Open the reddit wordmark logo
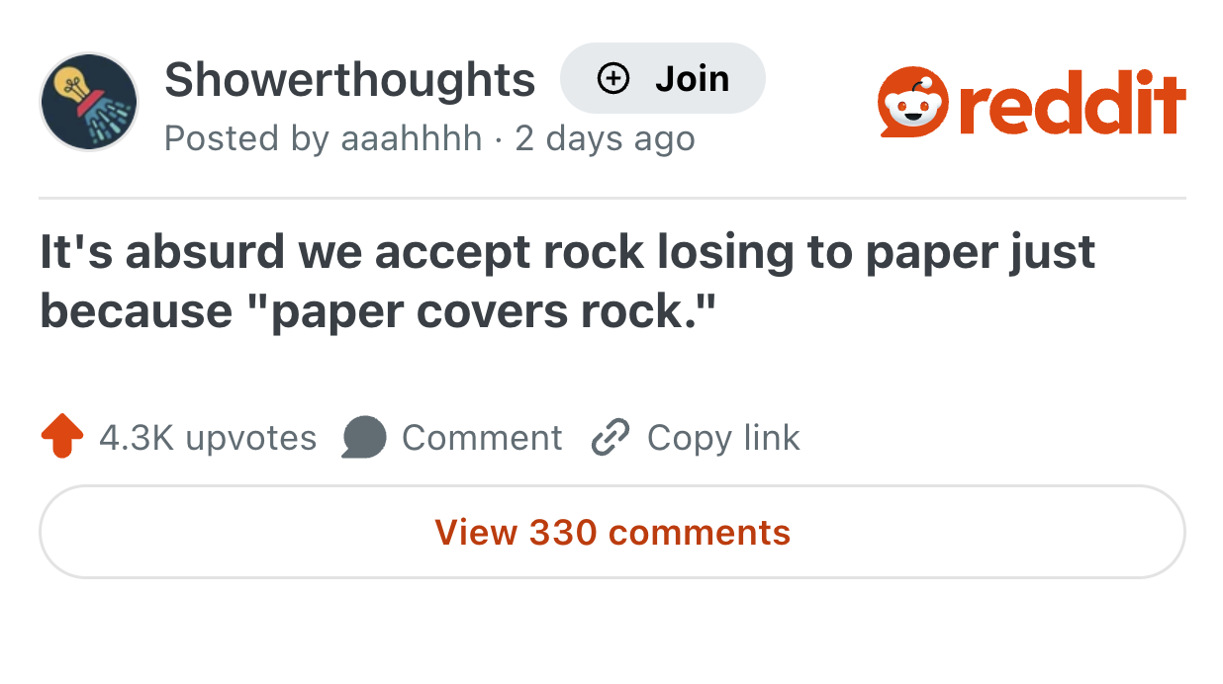Viewport: 1223px width, 684px height. click(1073, 103)
